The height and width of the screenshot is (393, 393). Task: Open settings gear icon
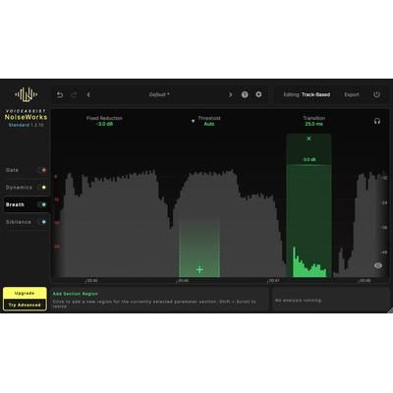(x=258, y=94)
